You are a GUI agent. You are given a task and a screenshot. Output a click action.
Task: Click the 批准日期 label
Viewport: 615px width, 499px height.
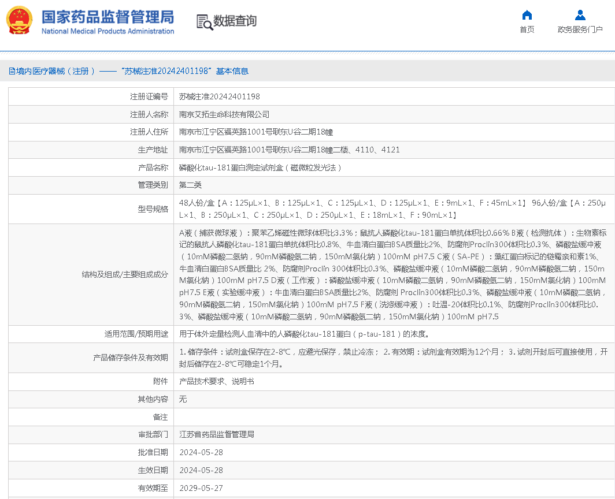(x=153, y=452)
